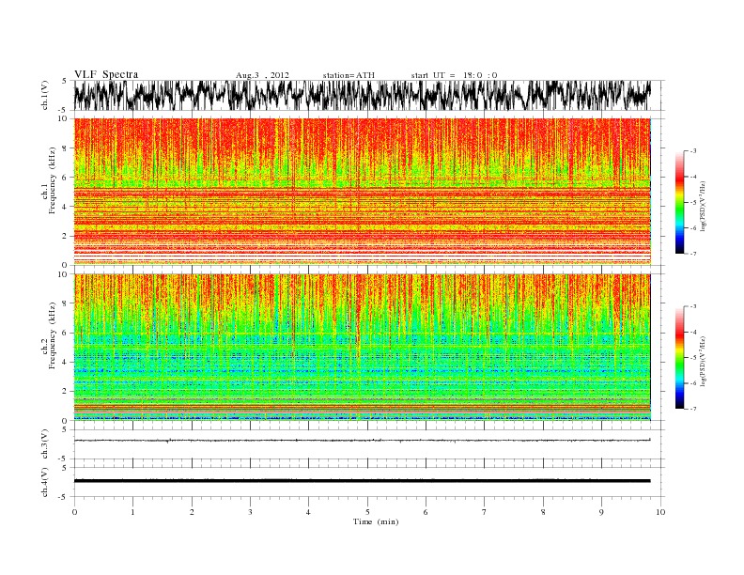
Task: Click the "ch.1(V)" waveform axis label
Action: click(45, 95)
